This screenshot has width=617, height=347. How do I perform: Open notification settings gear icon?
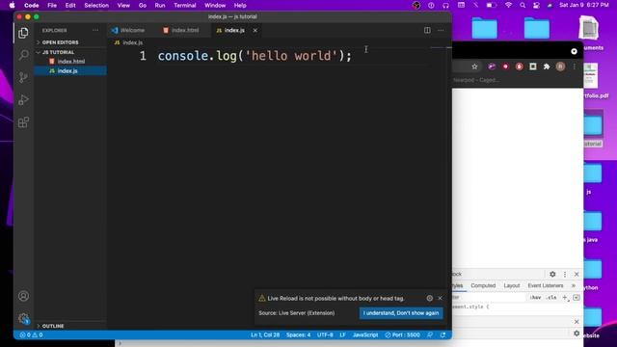click(x=430, y=298)
